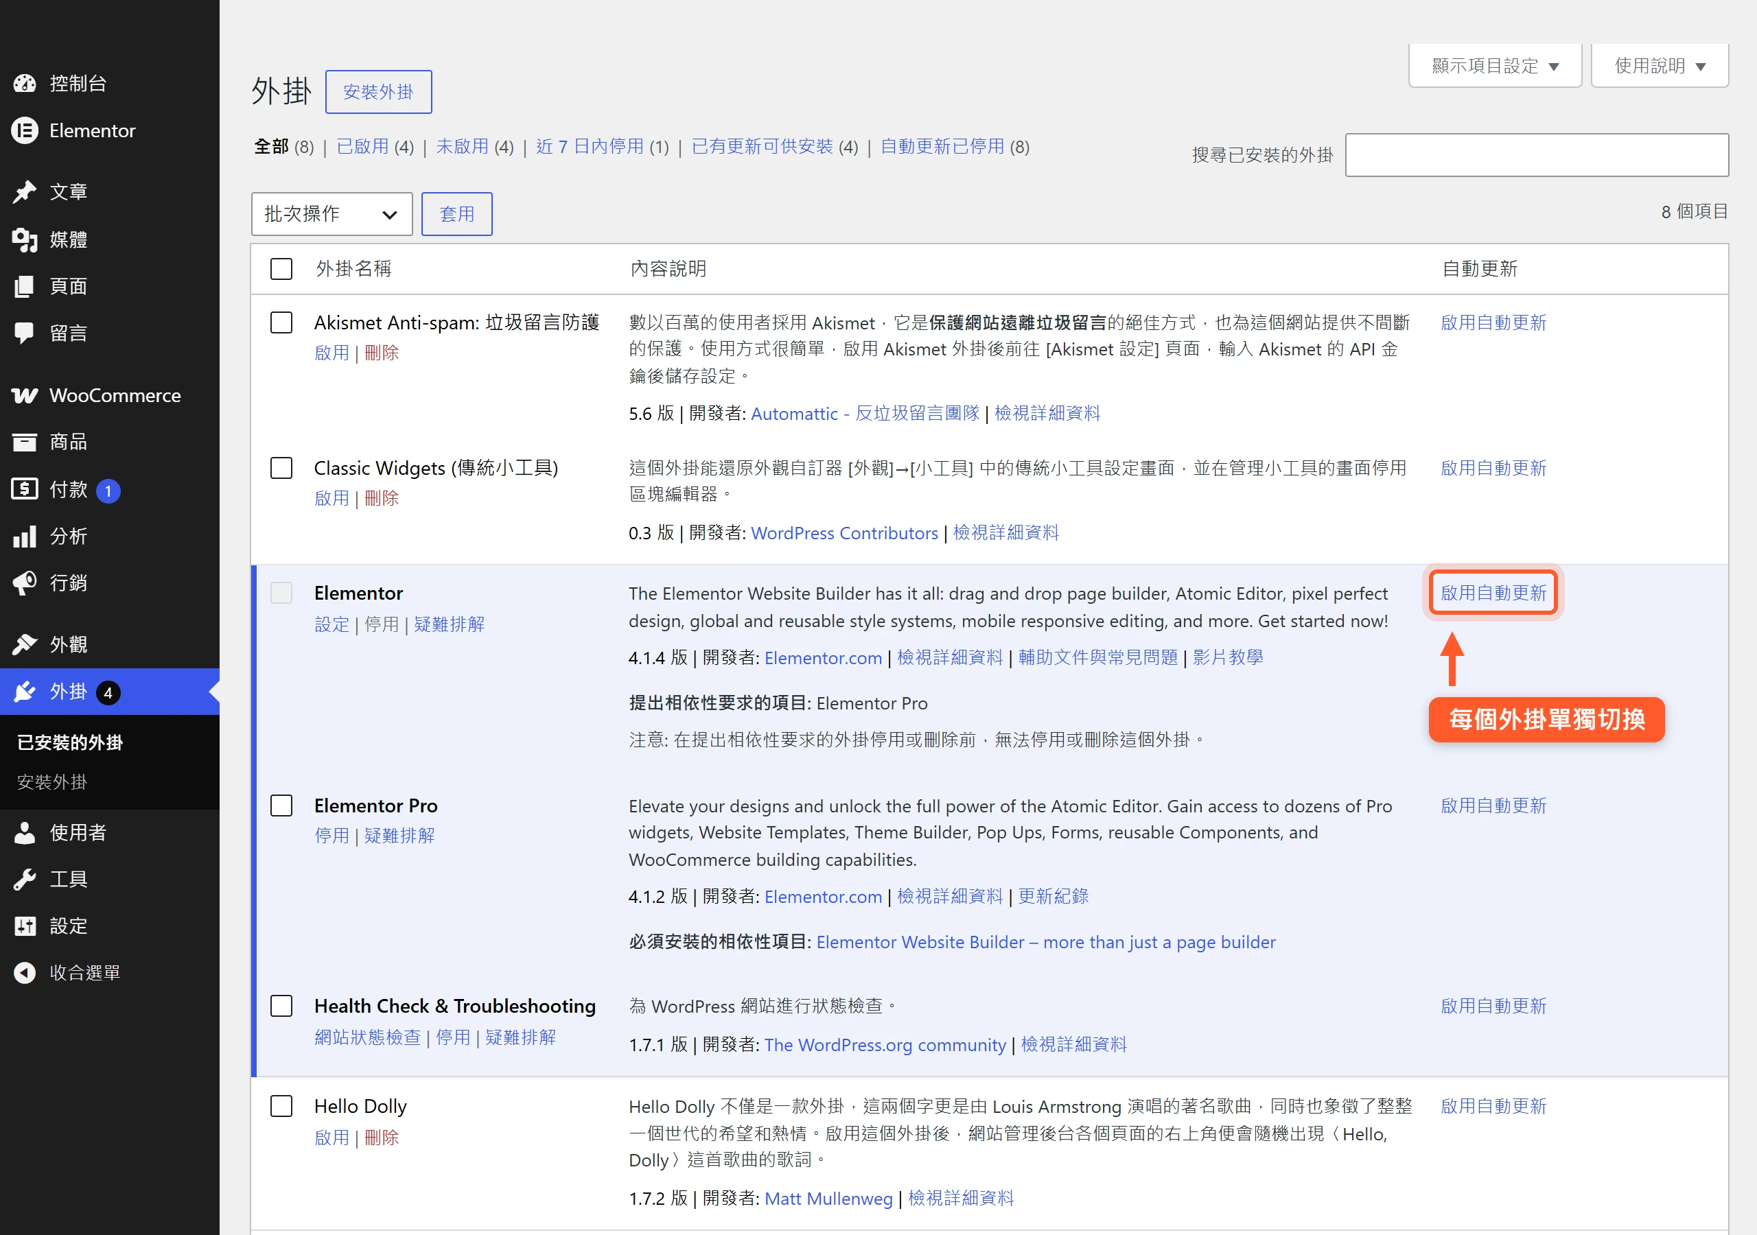The width and height of the screenshot is (1757, 1235).
Task: Click the 安裝外掛 button beside page title
Action: (x=379, y=92)
